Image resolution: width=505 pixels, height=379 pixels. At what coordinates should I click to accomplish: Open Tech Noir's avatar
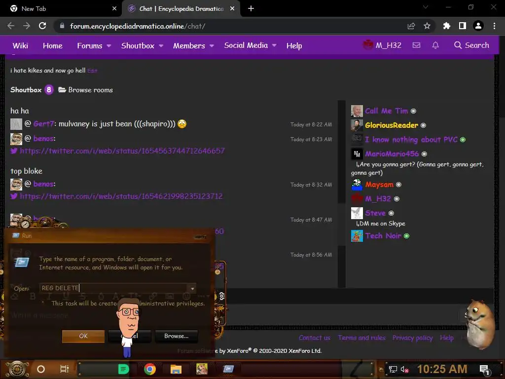tap(357, 236)
